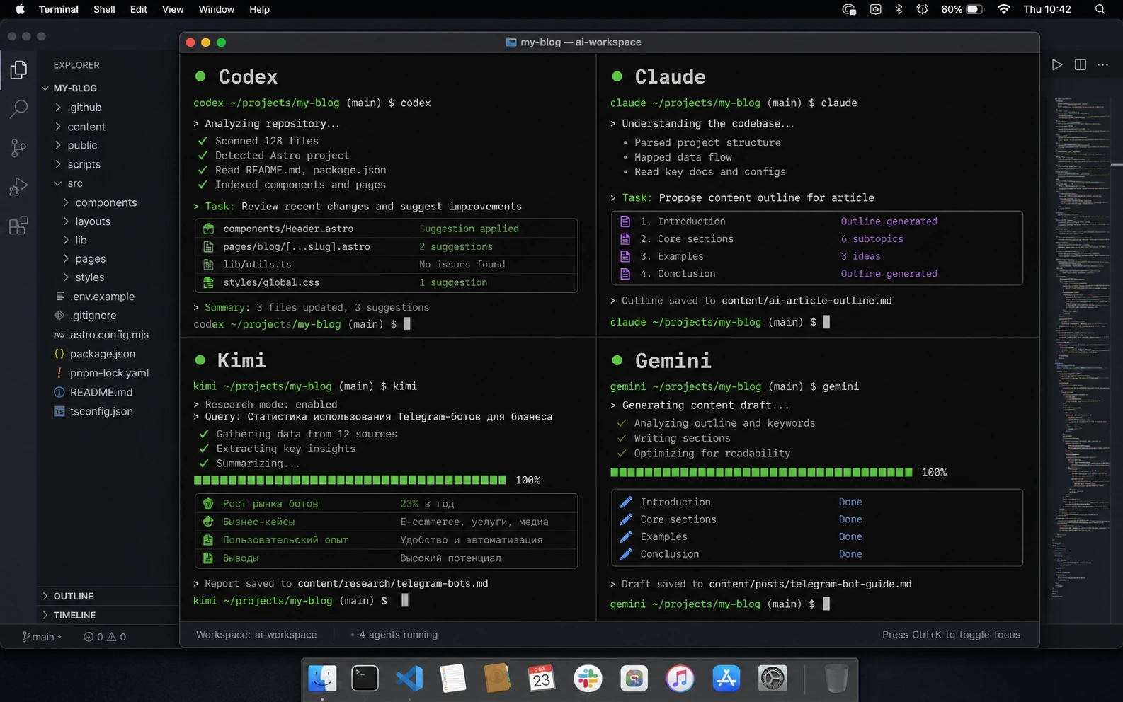The image size is (1123, 702).
Task: Click 'content/posts/telegram-bot-guide.md' path in Gemini pane
Action: click(x=811, y=584)
